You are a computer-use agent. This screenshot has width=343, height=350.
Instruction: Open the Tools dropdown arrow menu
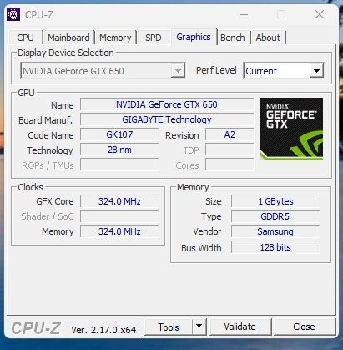click(199, 326)
